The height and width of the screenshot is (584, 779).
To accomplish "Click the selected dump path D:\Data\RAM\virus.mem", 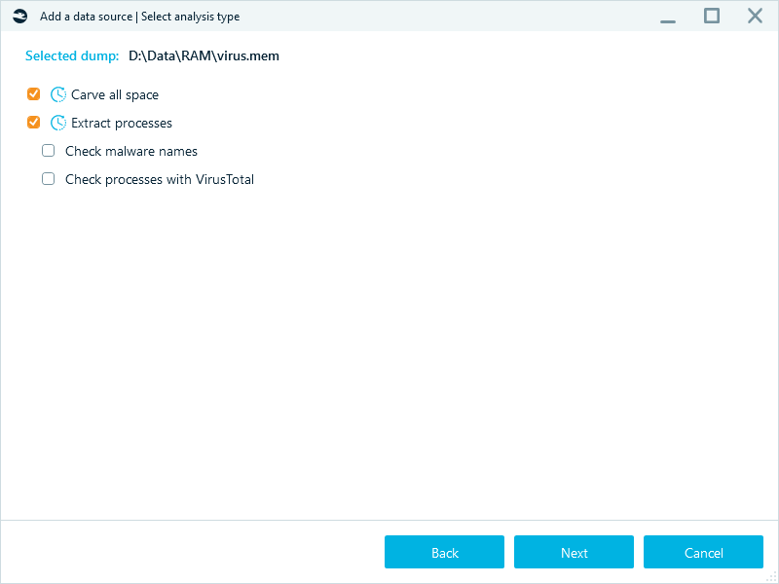I will (x=204, y=55).
